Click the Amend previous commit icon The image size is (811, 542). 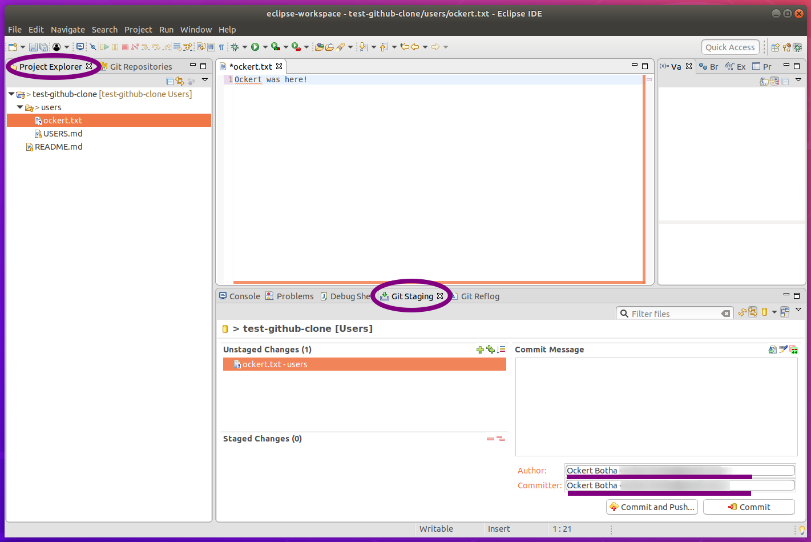(x=772, y=350)
